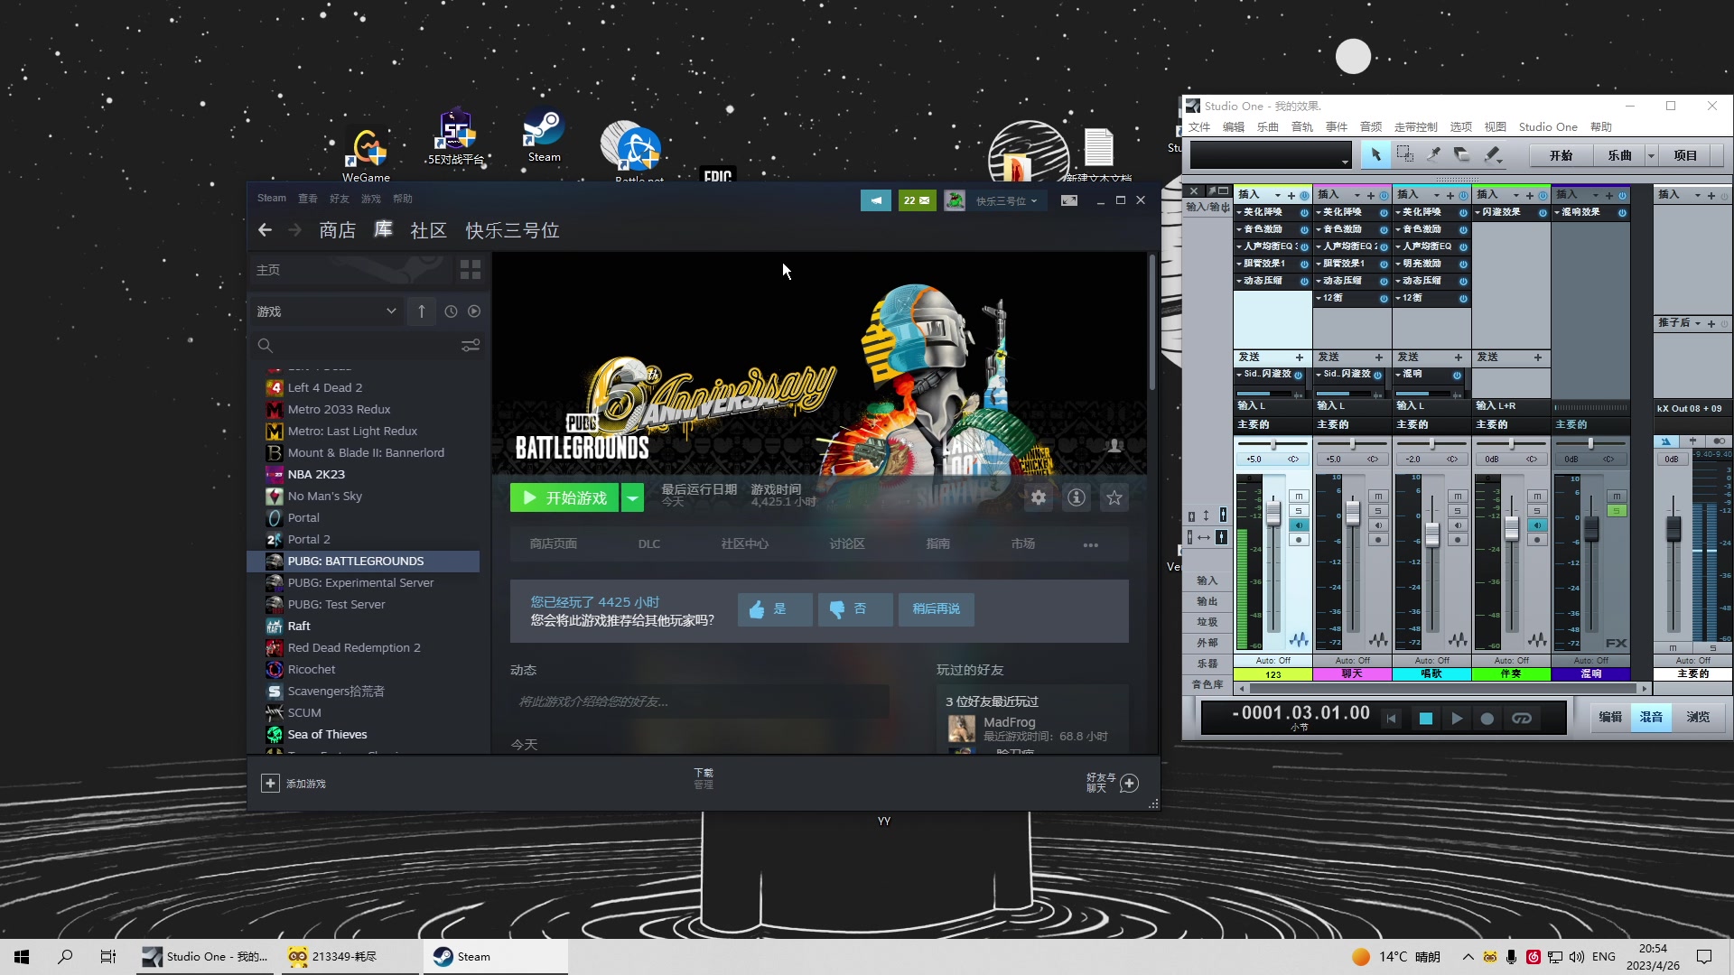Open Steam announcements megaphone icon
Image resolution: width=1734 pixels, height=975 pixels.
[875, 200]
